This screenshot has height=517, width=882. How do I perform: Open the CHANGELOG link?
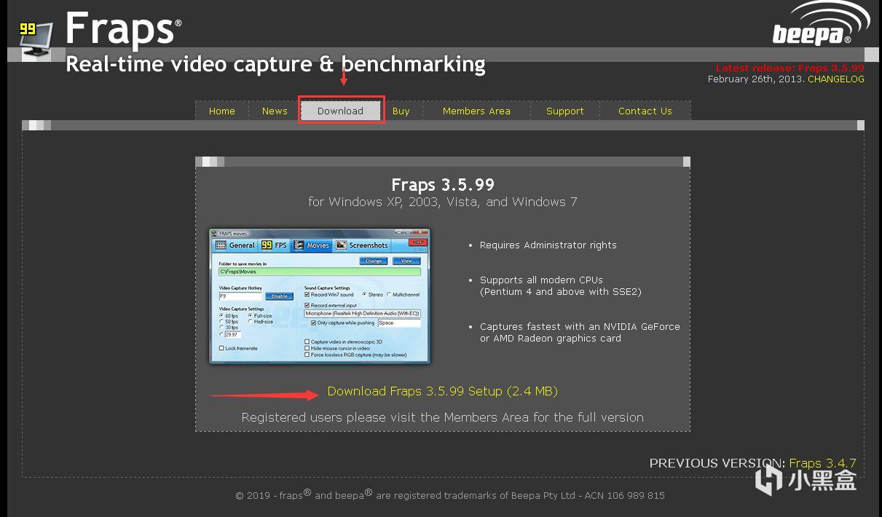[836, 79]
